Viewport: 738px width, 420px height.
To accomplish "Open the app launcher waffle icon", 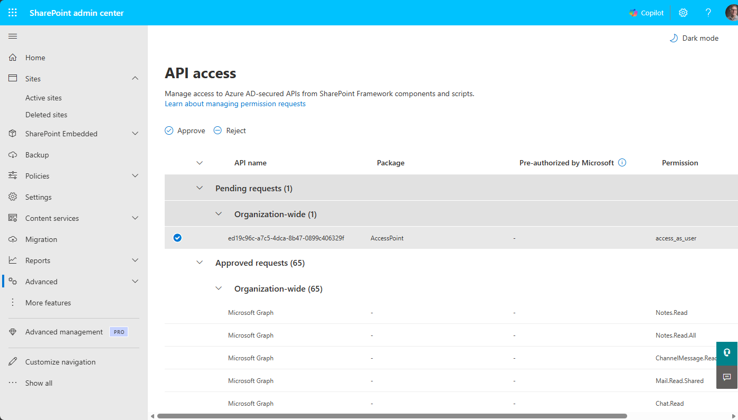I will (13, 13).
